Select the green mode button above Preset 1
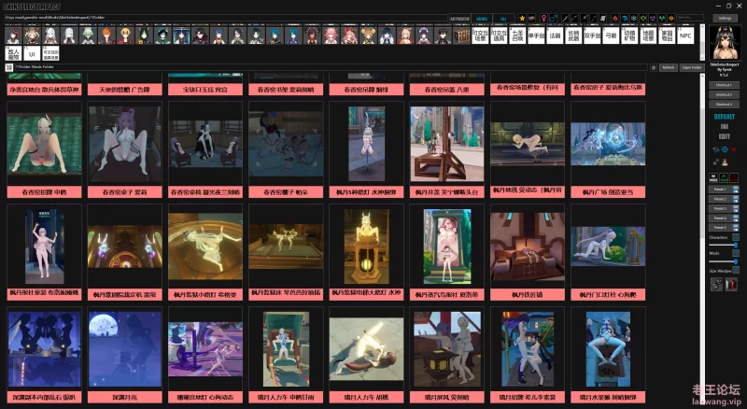The height and width of the screenshot is (409, 747). tap(724, 176)
